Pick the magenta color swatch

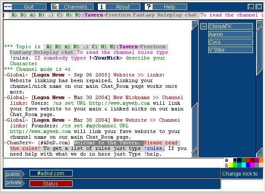(253, 165)
